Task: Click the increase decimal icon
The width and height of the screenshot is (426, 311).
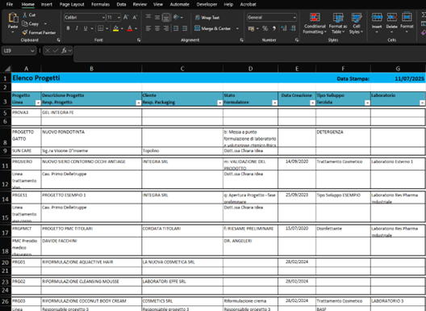Action: (284, 28)
